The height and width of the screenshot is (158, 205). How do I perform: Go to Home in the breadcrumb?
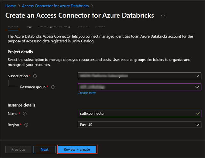(x=11, y=6)
